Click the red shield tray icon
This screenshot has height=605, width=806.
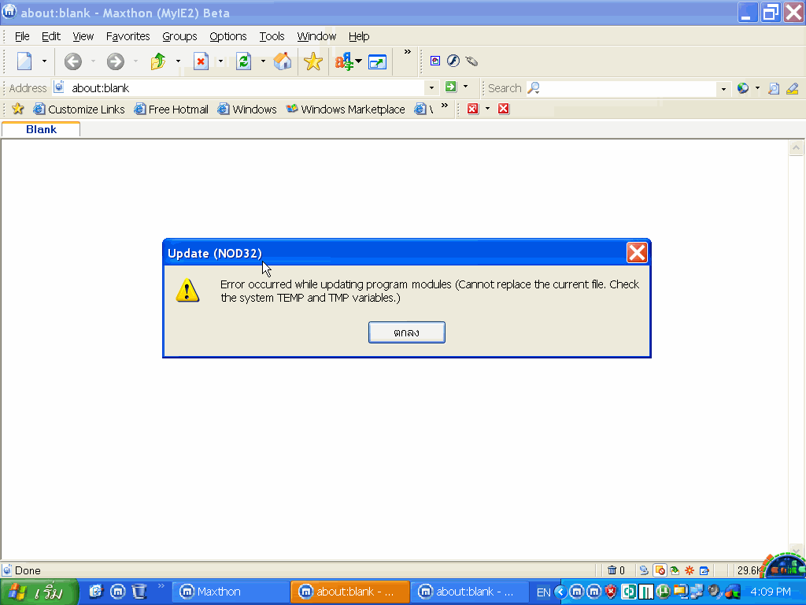[x=611, y=592]
